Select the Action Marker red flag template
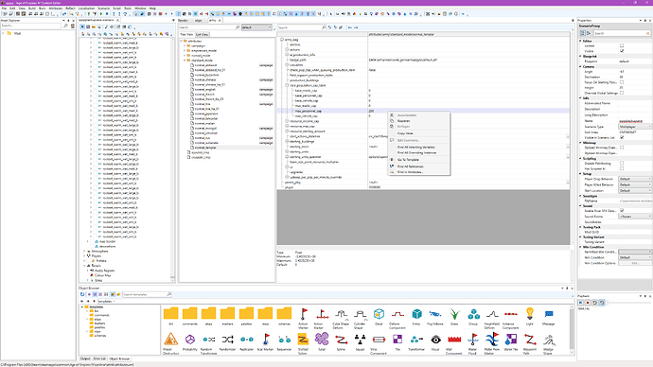Image resolution: width=653 pixels, height=367 pixels. coord(304,314)
